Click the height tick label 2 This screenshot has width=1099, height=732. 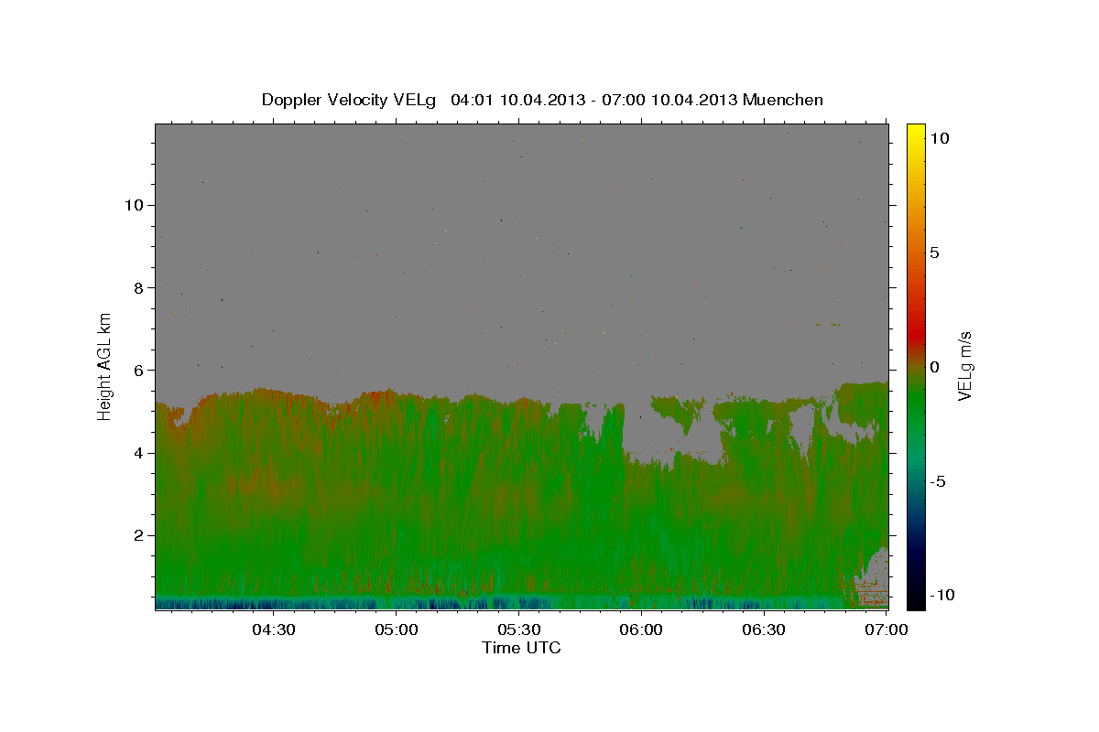(138, 534)
